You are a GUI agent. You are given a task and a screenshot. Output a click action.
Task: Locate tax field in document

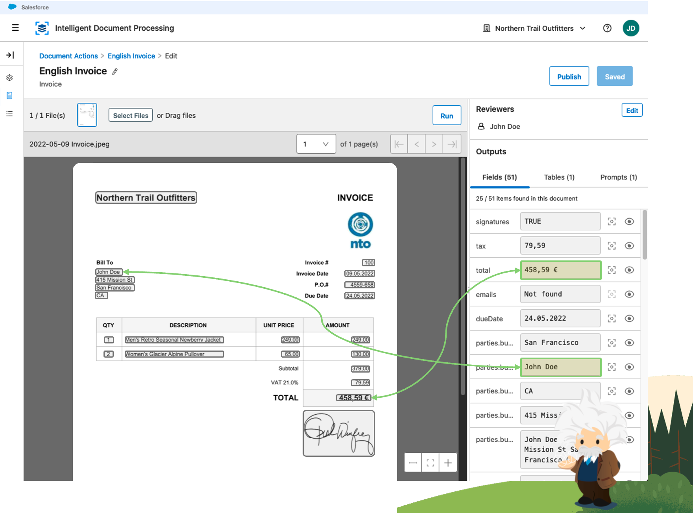tap(612, 246)
